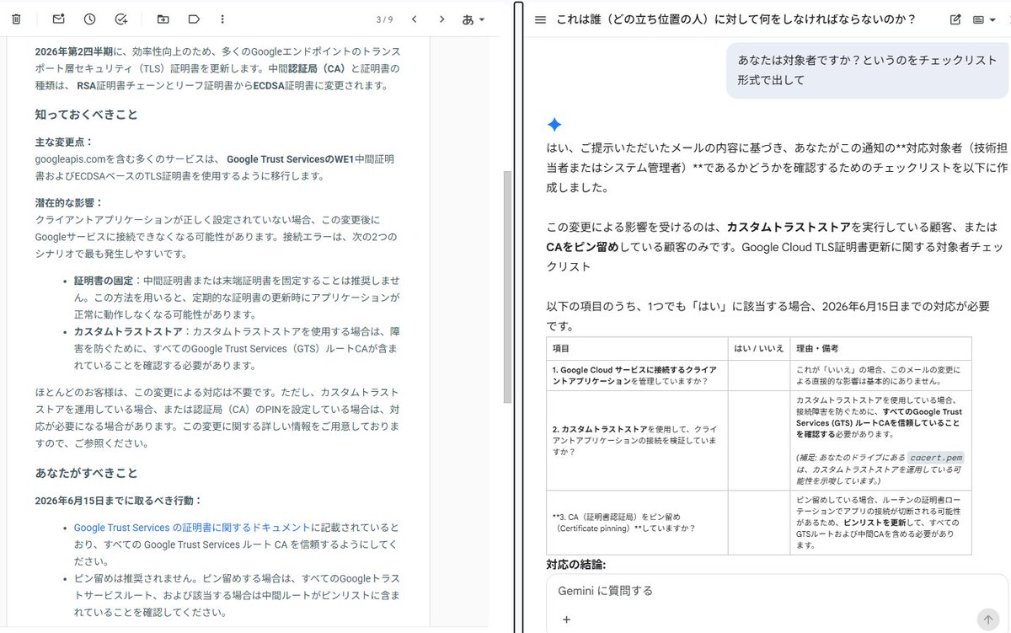Go to the newer email arrow
The image size is (1011, 633).
tap(414, 19)
